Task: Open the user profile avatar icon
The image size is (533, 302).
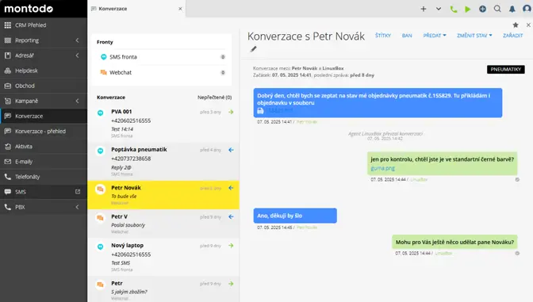Action: (527, 9)
